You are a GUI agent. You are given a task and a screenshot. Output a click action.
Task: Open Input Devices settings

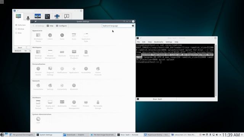[x=38, y=105]
